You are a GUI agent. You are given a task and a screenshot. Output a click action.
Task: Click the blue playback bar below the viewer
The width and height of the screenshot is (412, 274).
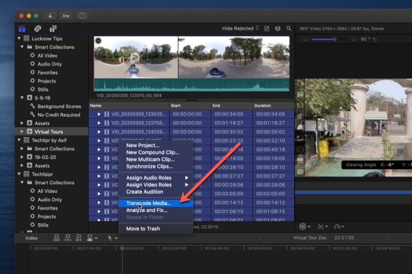(x=353, y=192)
